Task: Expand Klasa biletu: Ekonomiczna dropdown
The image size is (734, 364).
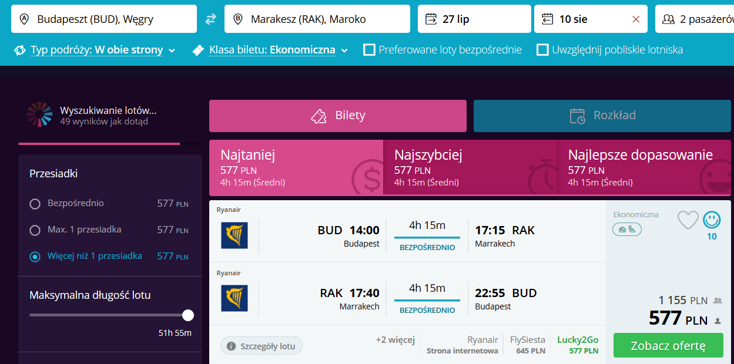Action: click(x=271, y=50)
